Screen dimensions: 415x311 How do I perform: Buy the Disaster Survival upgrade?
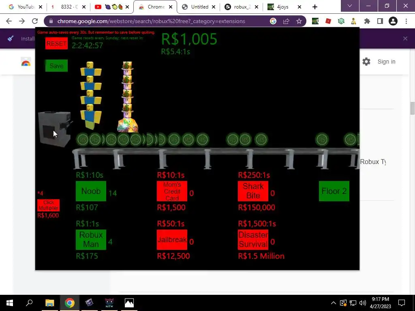coord(253,240)
